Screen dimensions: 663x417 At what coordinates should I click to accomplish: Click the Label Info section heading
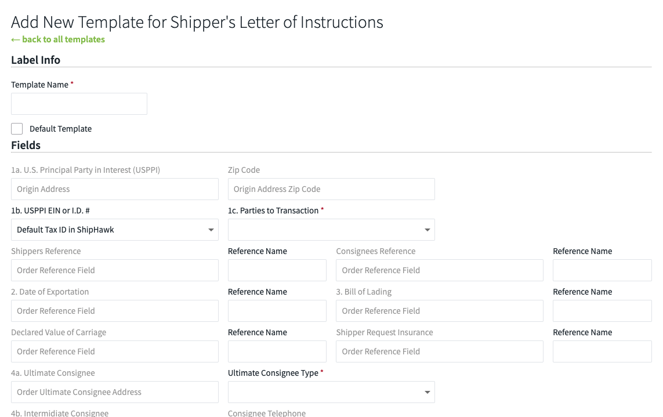(35, 60)
